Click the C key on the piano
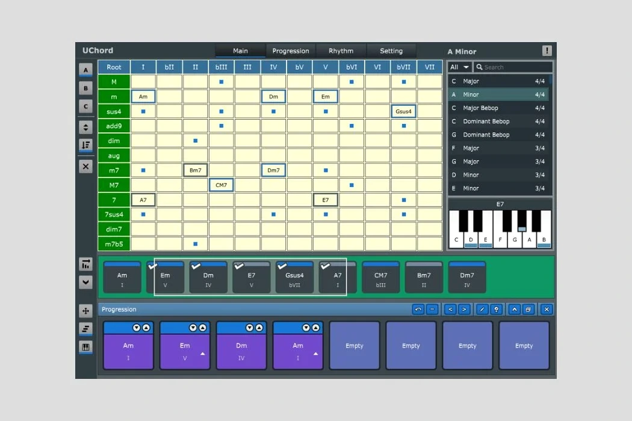This screenshot has height=421, width=632. [456, 229]
